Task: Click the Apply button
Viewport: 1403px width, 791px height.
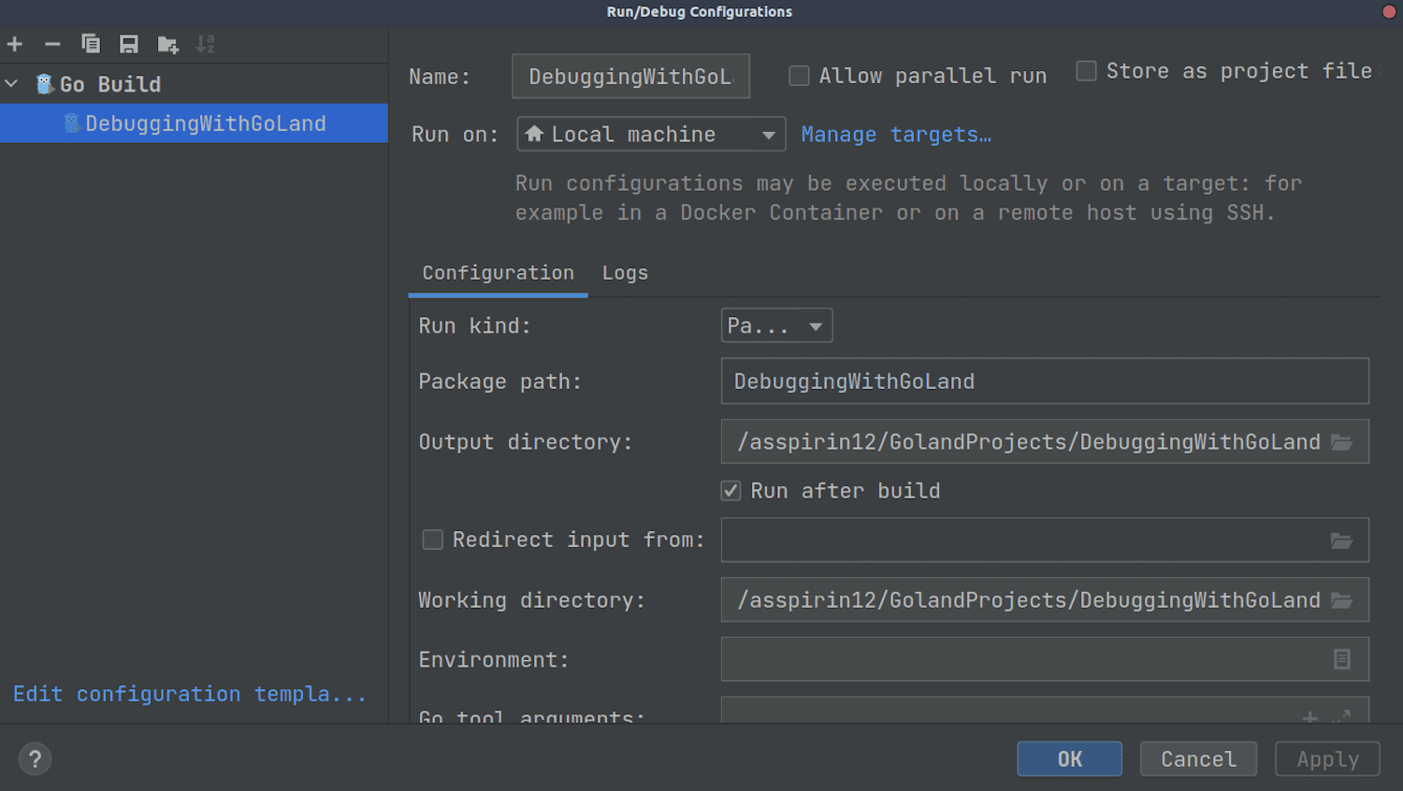Action: [1327, 759]
